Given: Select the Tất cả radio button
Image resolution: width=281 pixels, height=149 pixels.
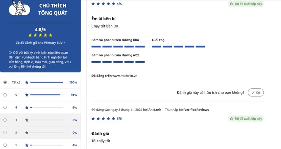Looking at the screenshot, I should tap(5, 82).
